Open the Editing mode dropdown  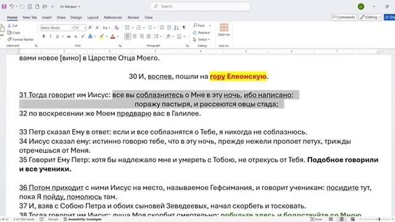click(370, 17)
